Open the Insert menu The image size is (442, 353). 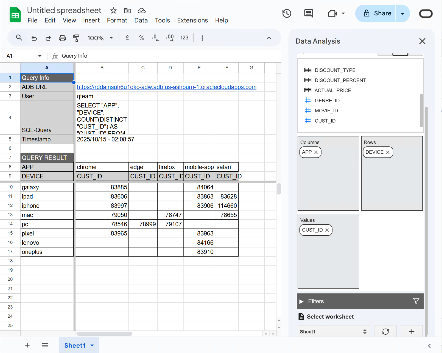coord(91,20)
